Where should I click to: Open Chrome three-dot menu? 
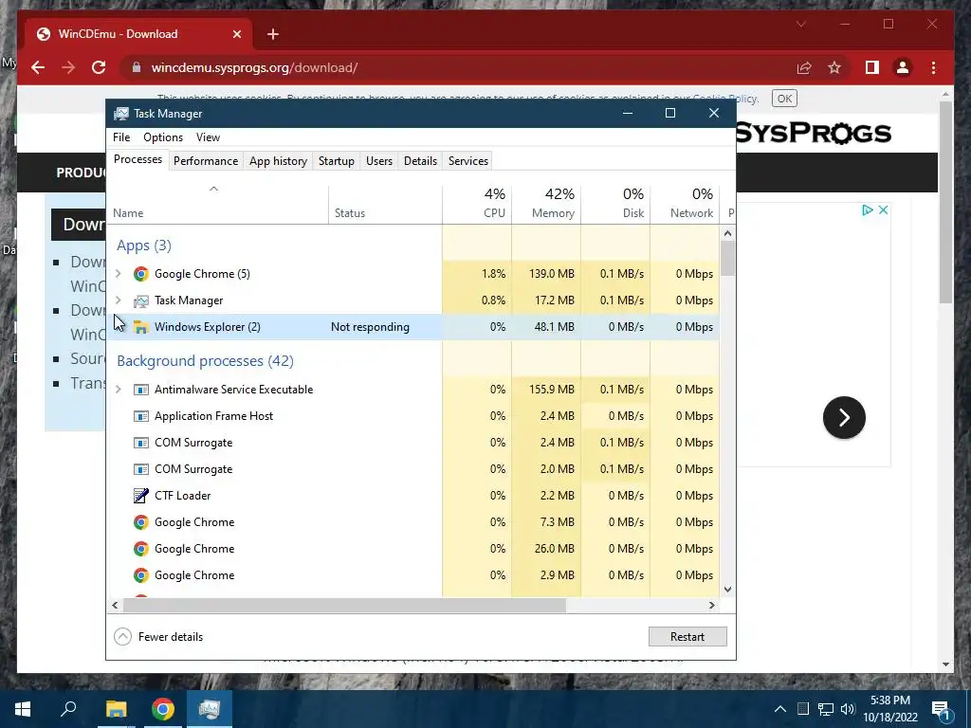click(933, 67)
